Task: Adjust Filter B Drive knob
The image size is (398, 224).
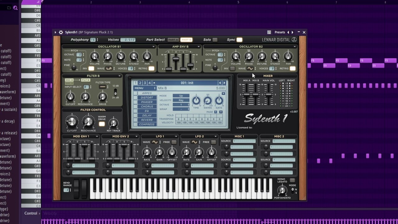Action: point(103,97)
